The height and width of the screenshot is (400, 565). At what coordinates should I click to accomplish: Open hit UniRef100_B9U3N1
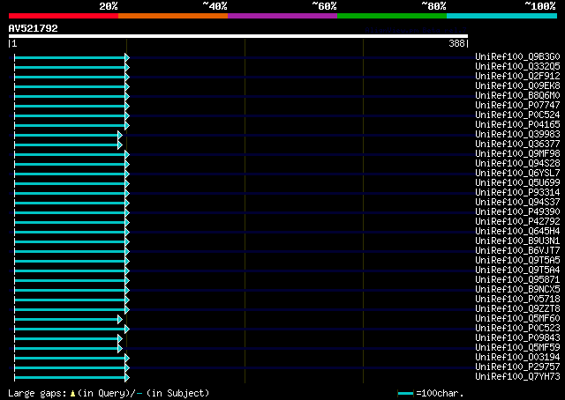click(517, 241)
